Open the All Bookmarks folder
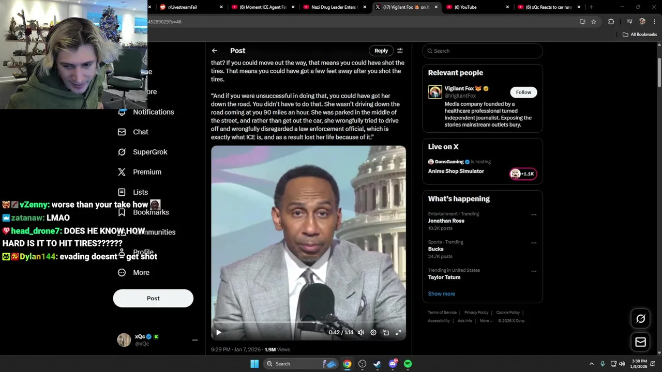Viewport: 662px width, 372px height. tap(640, 35)
